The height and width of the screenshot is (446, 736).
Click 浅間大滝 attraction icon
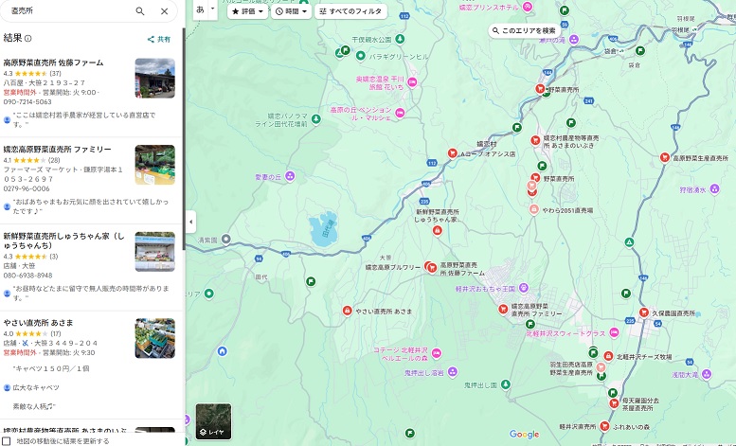pos(707,374)
